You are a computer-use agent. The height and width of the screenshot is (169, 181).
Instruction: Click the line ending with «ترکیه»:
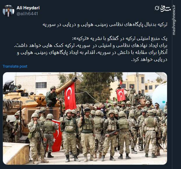coord(120,39)
